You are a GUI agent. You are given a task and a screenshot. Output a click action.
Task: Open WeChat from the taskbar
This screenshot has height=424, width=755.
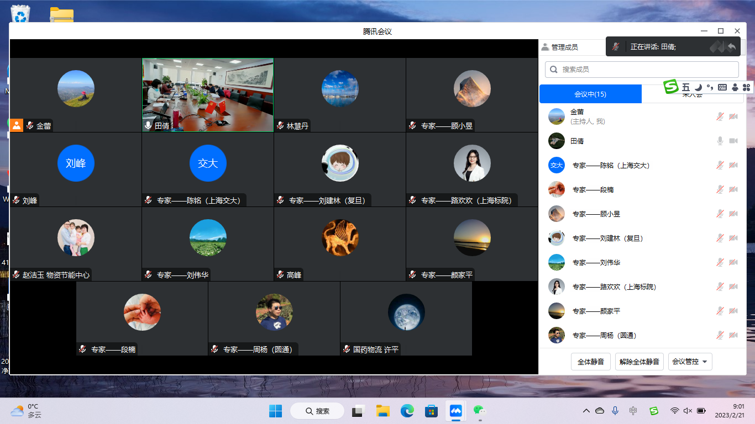[x=479, y=411]
